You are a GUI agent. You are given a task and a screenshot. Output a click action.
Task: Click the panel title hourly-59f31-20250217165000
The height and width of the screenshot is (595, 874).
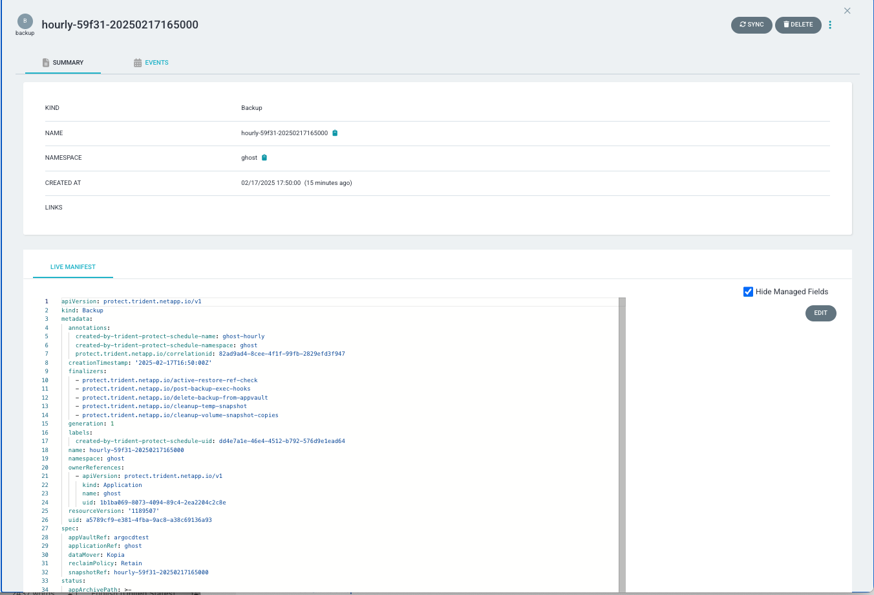pyautogui.click(x=120, y=25)
